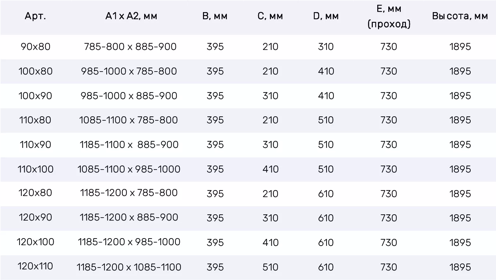Select the "1185-1100 x 885-900" size cell

click(129, 145)
